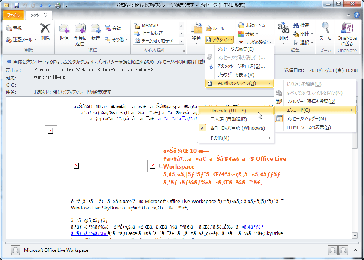Click the Undo icon in quick access toolbar

point(25,5)
